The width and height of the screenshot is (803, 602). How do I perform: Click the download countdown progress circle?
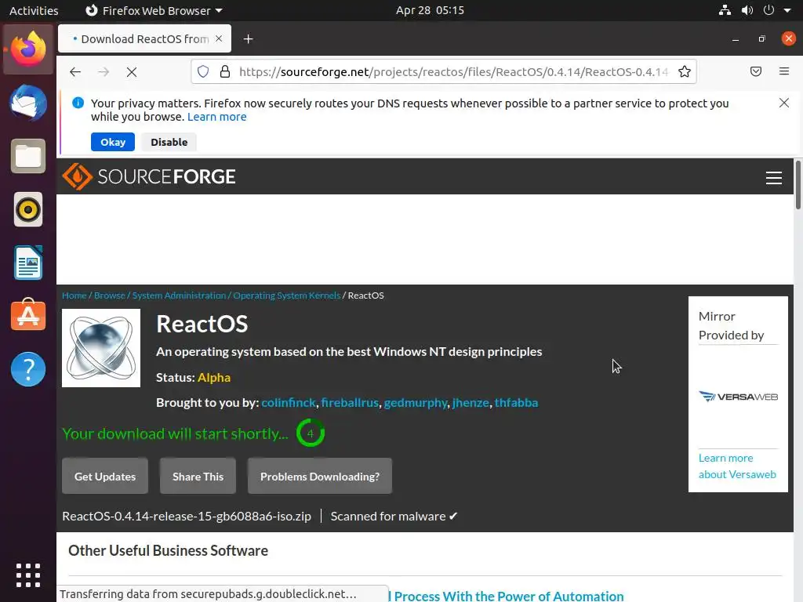tap(311, 433)
